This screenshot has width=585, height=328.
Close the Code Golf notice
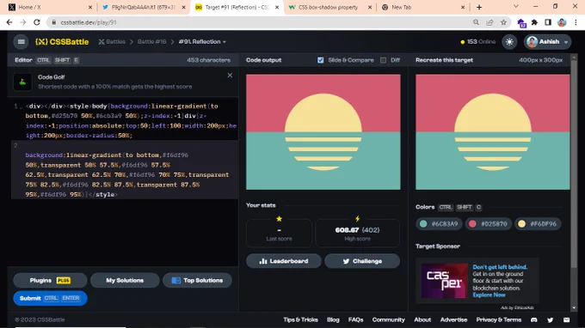click(230, 76)
